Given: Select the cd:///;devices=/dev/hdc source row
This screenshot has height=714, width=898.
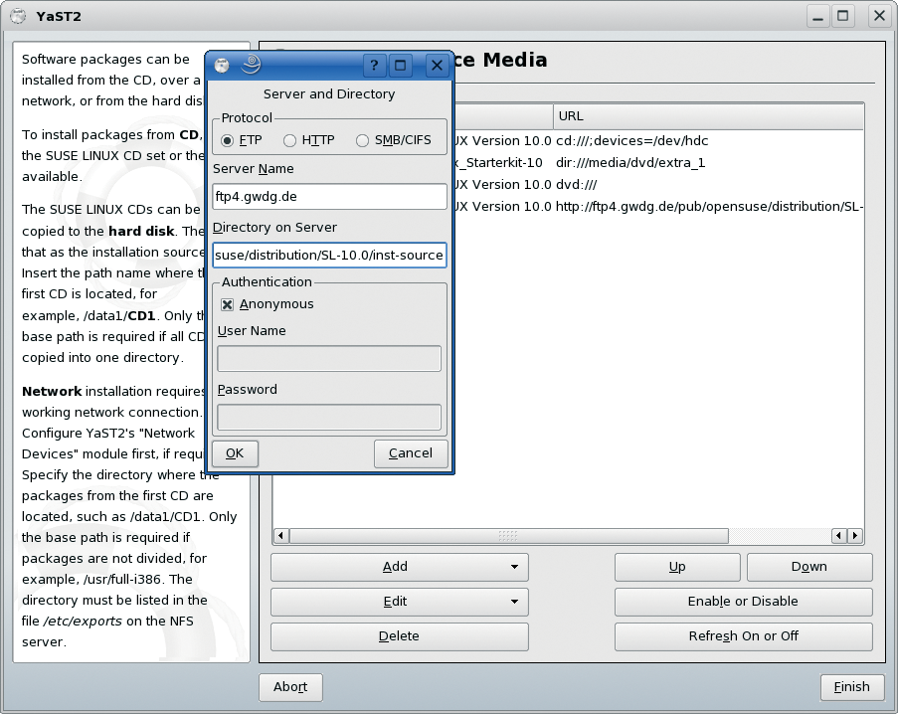Looking at the screenshot, I should 657,141.
